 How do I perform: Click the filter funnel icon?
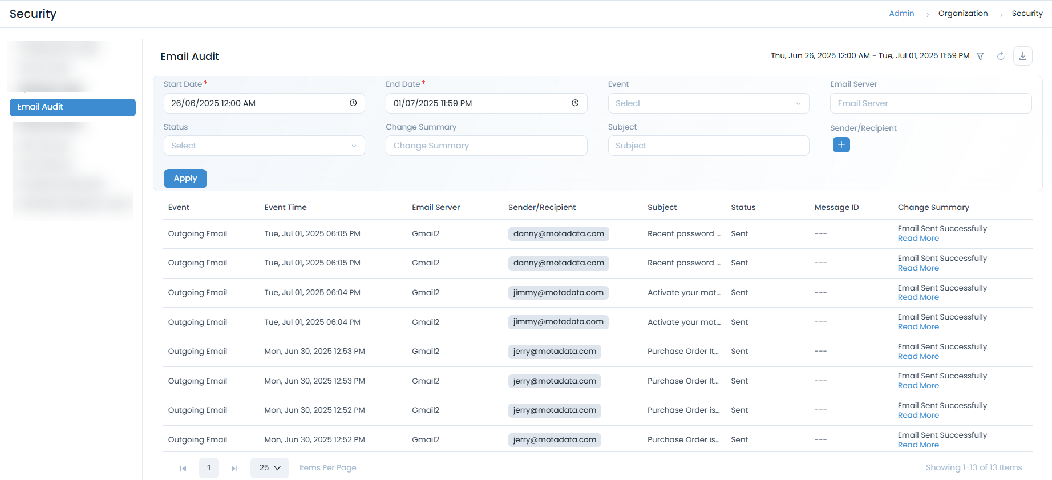[980, 56]
